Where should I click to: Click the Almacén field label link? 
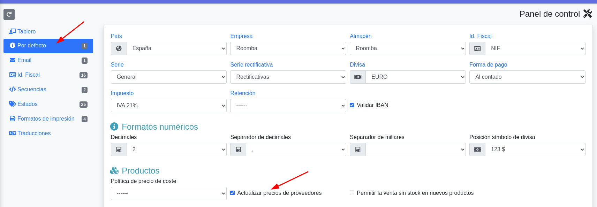pos(361,36)
